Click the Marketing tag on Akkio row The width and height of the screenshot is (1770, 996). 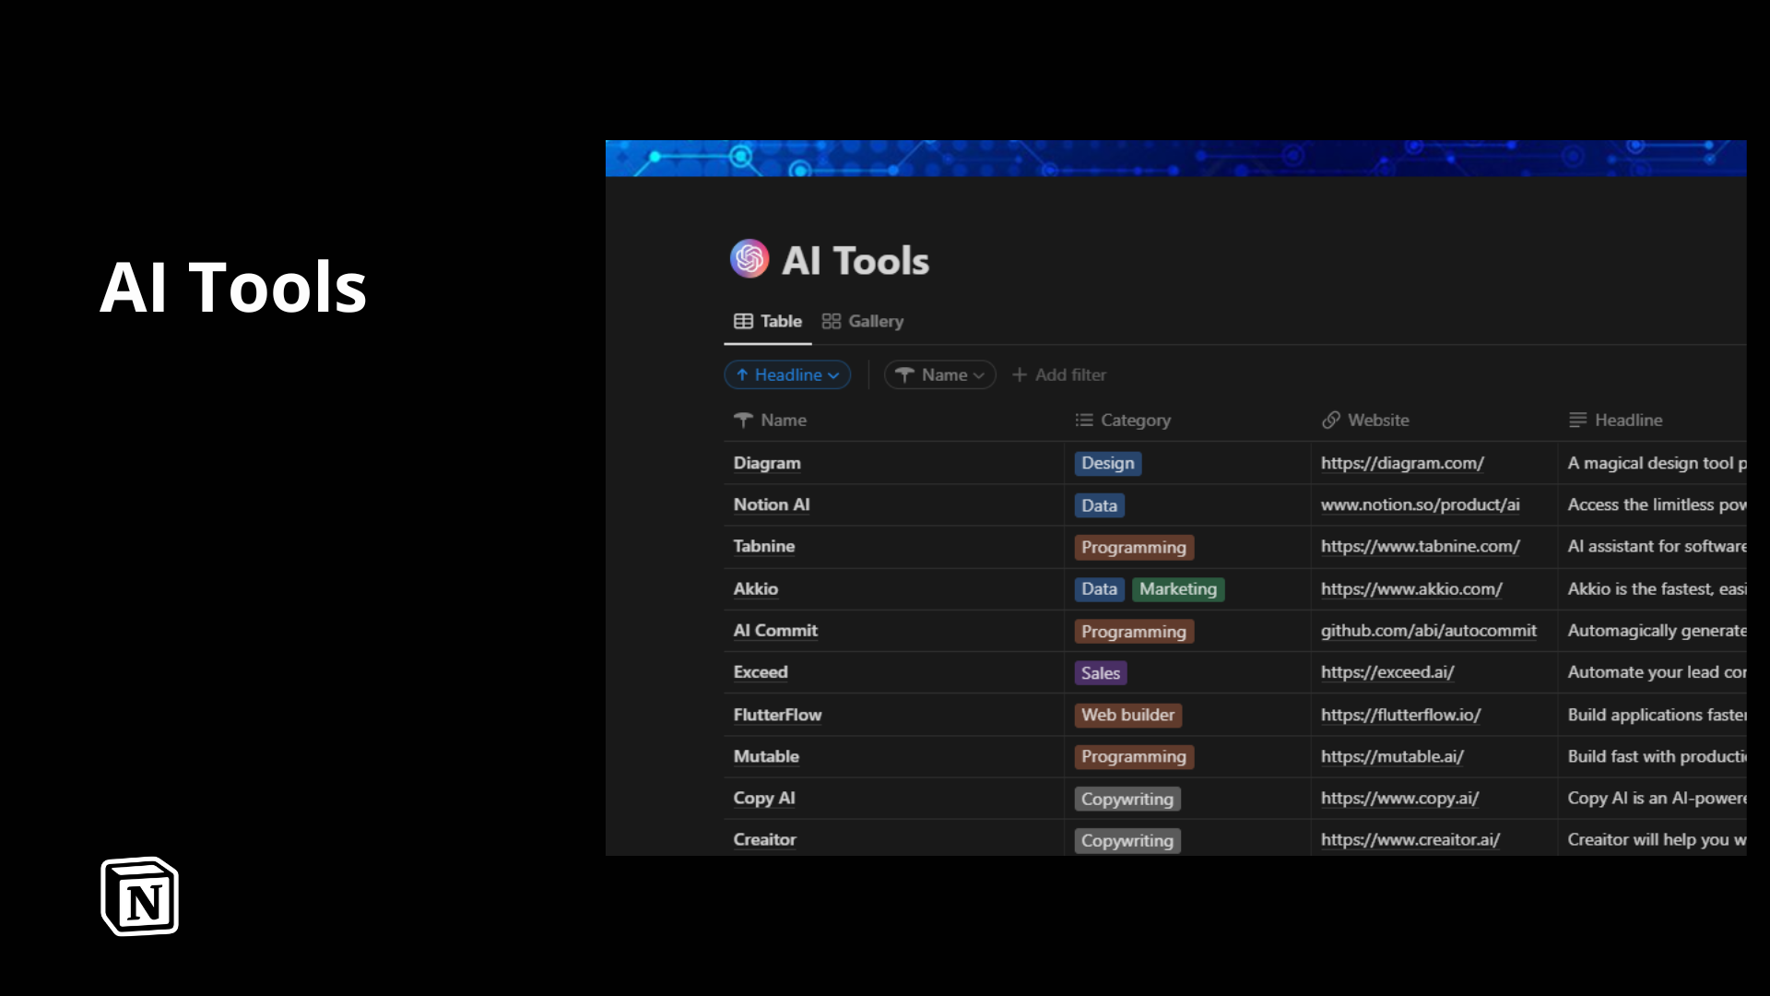1178,588
